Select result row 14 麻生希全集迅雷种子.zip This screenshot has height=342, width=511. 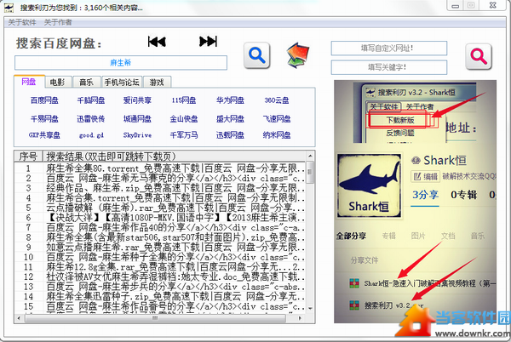pos(160,296)
